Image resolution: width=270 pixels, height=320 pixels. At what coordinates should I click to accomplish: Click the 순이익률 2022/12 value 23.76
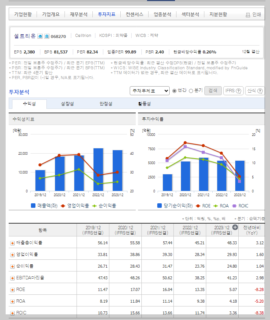coord(200,266)
